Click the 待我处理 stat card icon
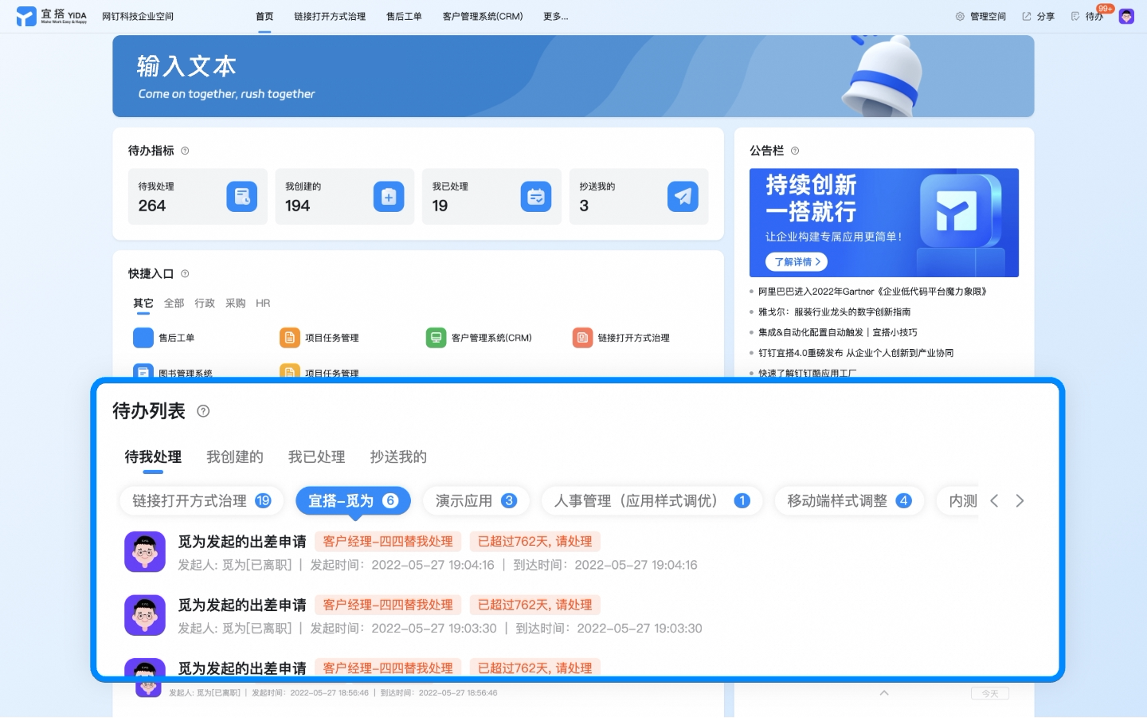The width and height of the screenshot is (1147, 721). pyautogui.click(x=241, y=197)
